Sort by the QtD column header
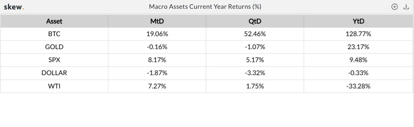This screenshot has width=414, height=127. point(255,21)
